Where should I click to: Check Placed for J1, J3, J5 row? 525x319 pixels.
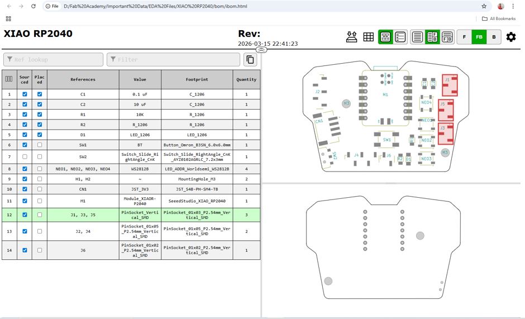[40, 215]
